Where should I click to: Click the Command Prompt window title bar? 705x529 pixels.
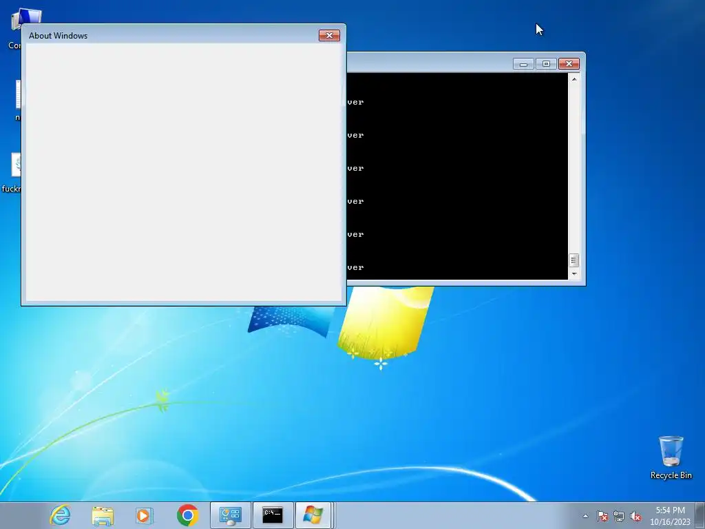coord(430,63)
